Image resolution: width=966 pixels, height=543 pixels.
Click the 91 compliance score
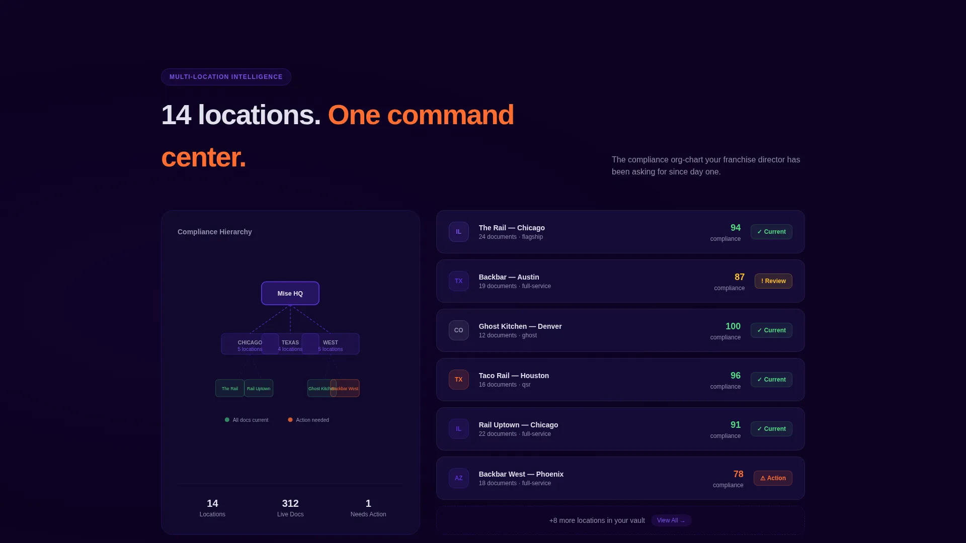[736, 425]
